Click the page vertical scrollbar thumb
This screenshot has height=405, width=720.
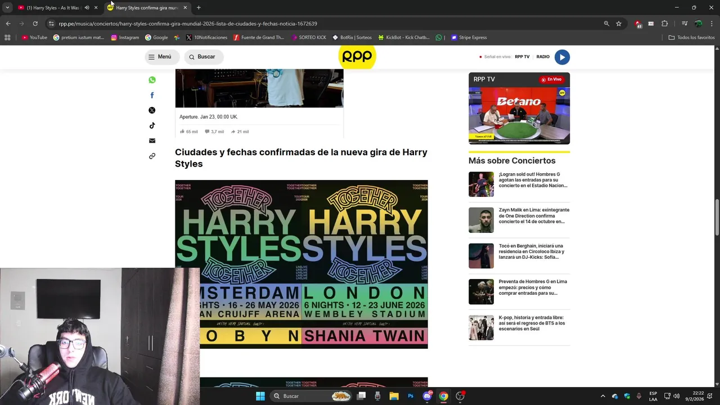coord(717,218)
